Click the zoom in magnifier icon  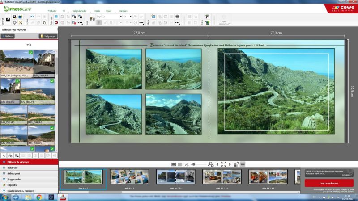click(x=211, y=164)
